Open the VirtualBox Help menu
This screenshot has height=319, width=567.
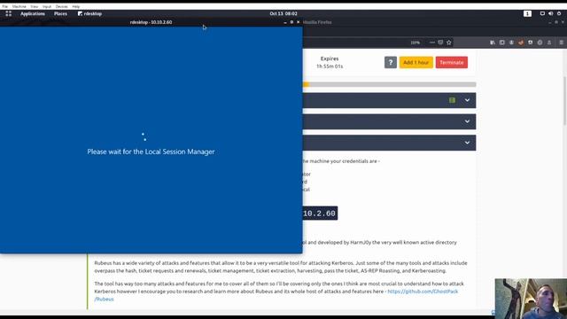coord(75,6)
